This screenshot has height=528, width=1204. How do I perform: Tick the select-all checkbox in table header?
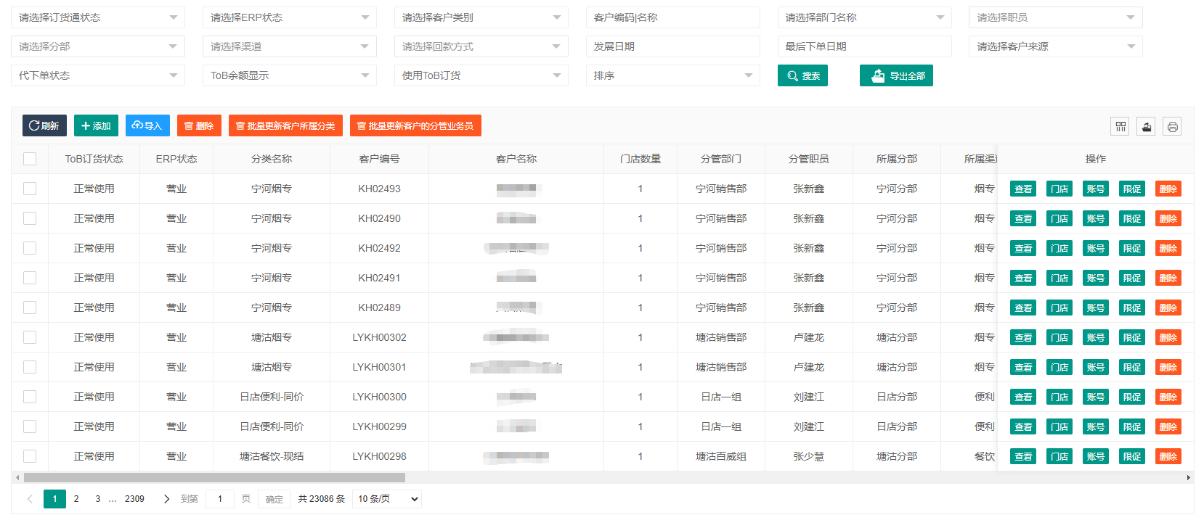(30, 159)
